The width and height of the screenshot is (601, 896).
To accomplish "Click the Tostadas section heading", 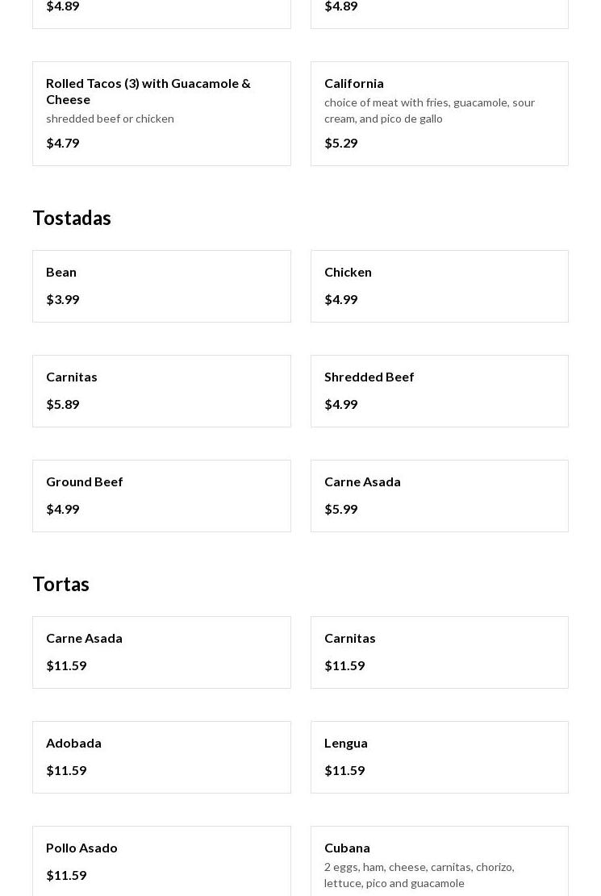I will click(x=72, y=218).
